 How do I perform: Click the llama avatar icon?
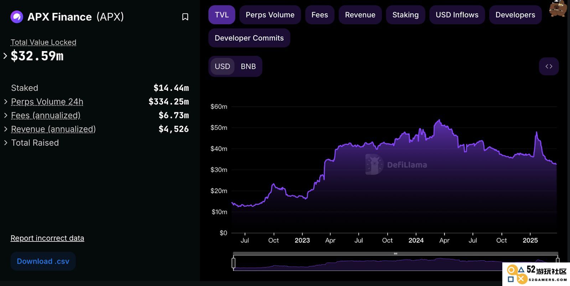558,9
